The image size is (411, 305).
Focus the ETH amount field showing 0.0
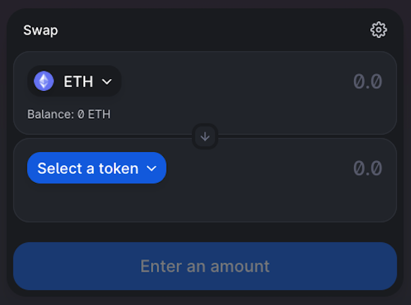(x=367, y=81)
